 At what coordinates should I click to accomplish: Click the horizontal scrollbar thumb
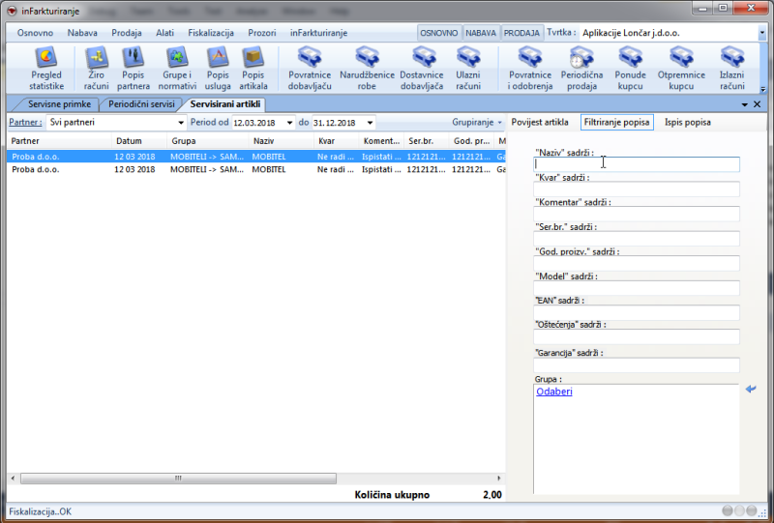[x=178, y=479]
